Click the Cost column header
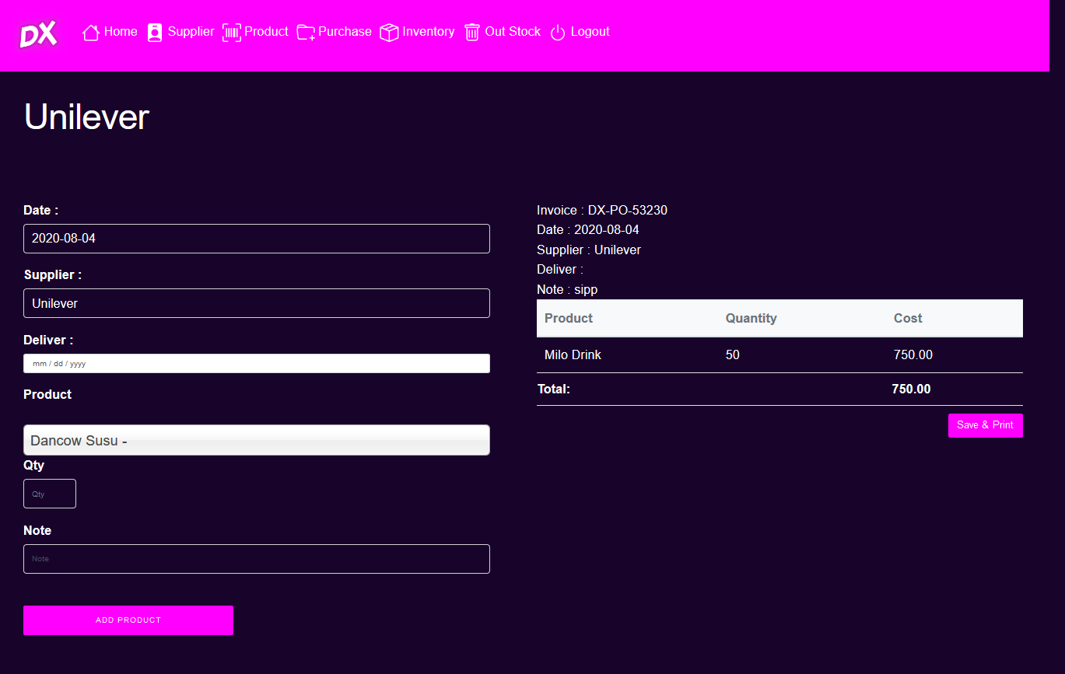Image resolution: width=1065 pixels, height=674 pixels. click(908, 318)
